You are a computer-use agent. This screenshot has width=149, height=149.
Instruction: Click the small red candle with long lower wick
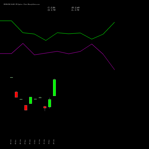point(45,107)
